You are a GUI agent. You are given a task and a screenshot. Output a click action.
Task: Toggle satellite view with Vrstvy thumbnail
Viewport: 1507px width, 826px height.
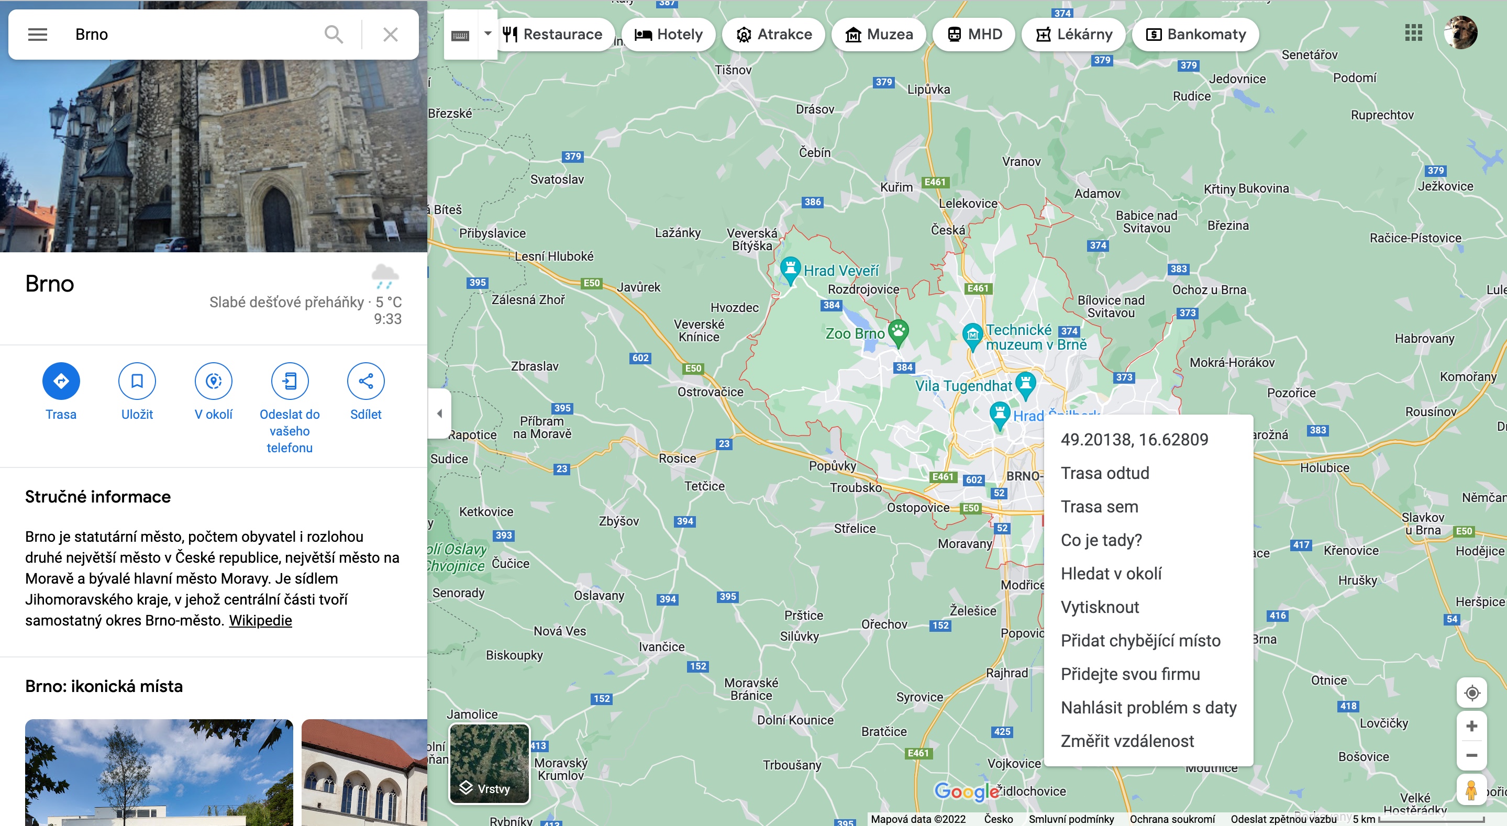click(x=489, y=763)
